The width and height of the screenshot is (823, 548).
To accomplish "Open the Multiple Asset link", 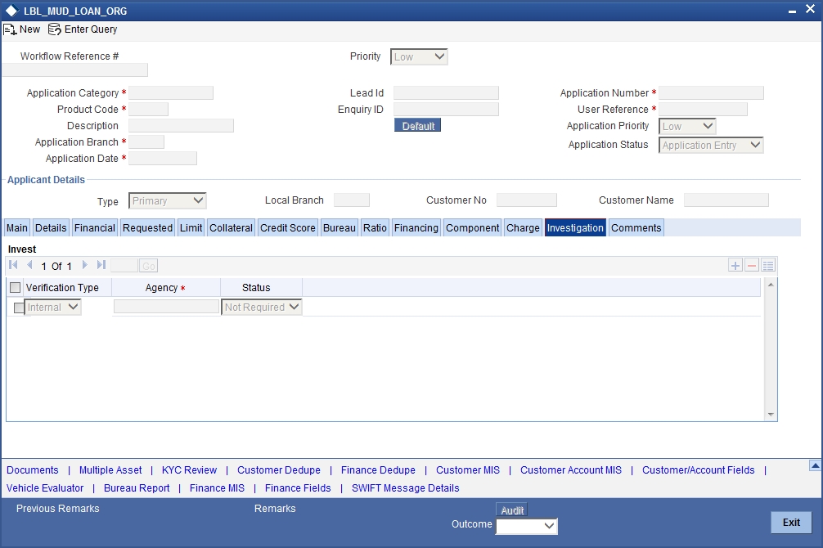I will click(x=110, y=469).
